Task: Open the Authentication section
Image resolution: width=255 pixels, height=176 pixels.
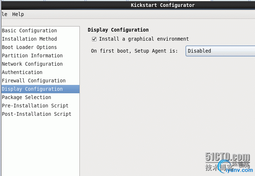Action: coord(41,72)
